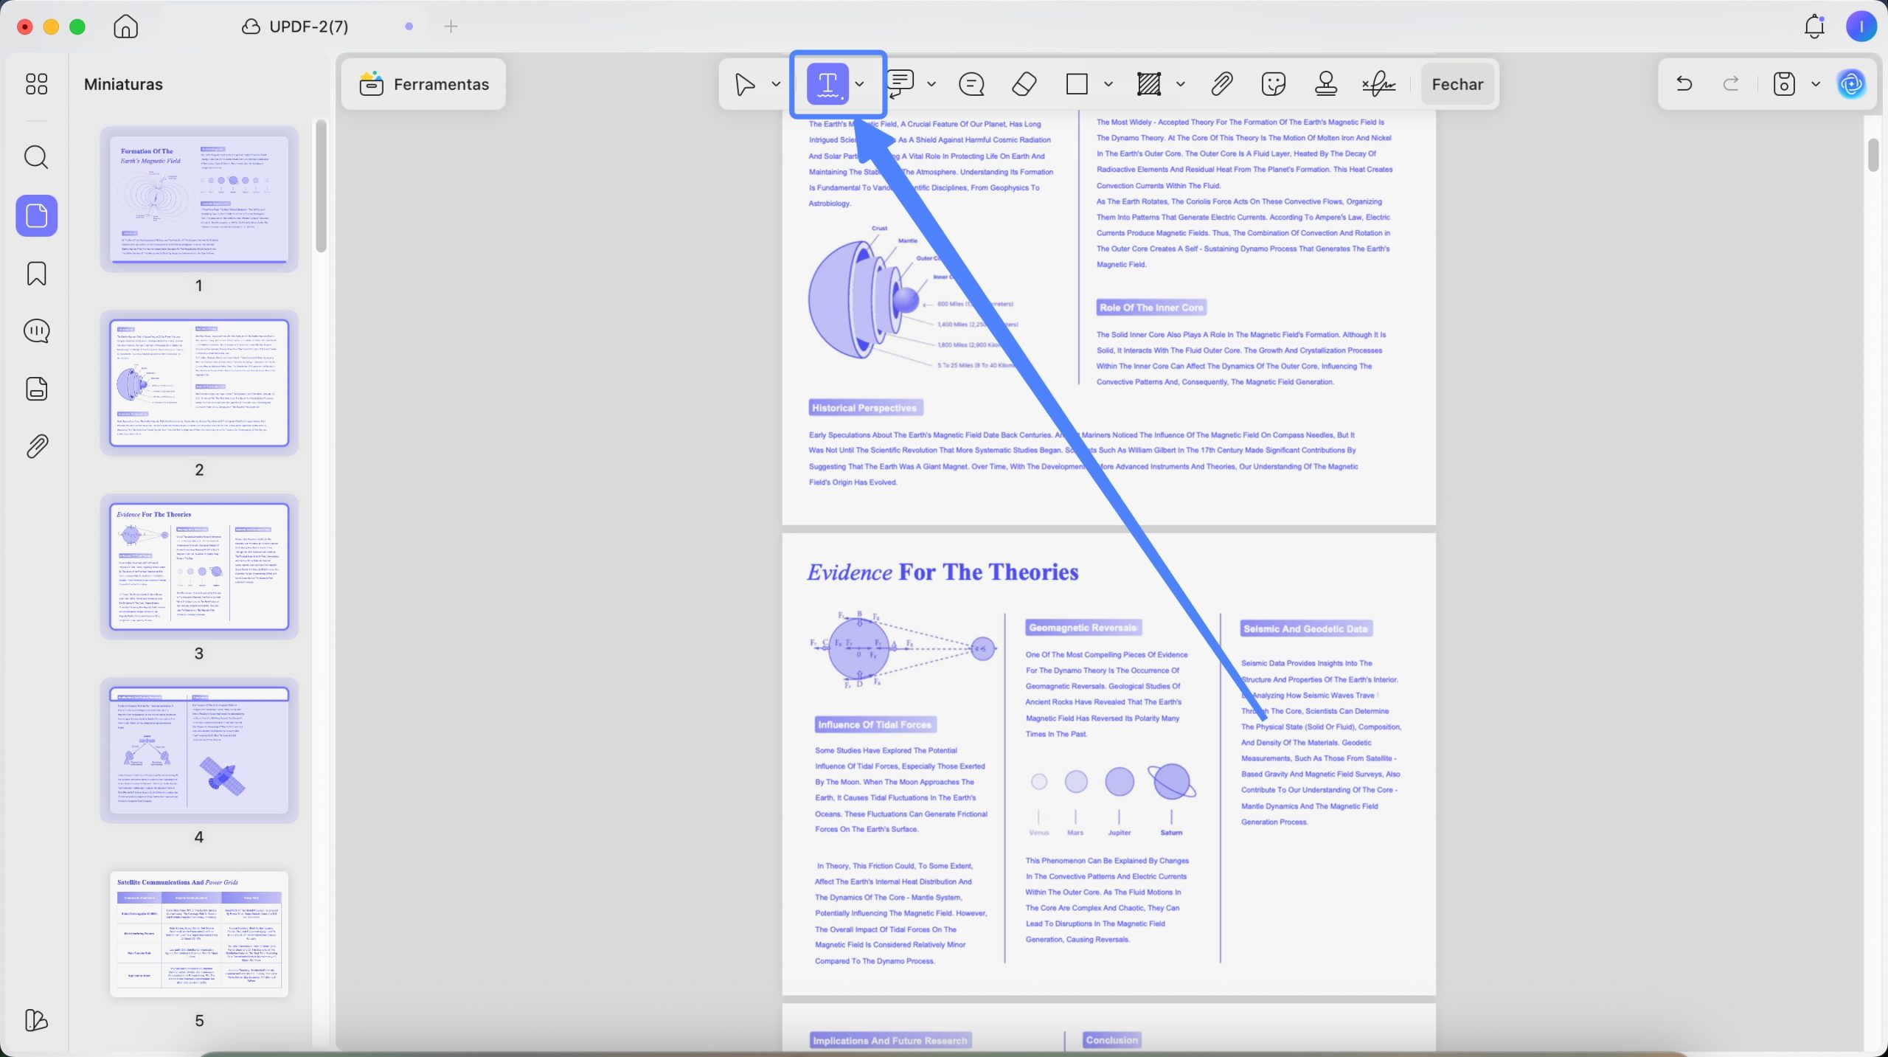
Task: Expand the text comment dropdown arrow
Action: 931,84
